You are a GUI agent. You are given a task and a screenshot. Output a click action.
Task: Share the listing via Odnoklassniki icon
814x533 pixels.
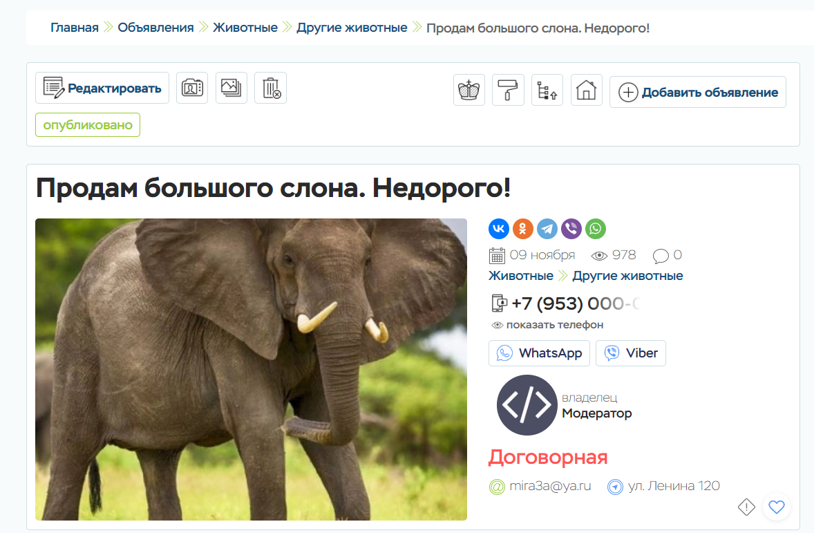[x=523, y=229]
